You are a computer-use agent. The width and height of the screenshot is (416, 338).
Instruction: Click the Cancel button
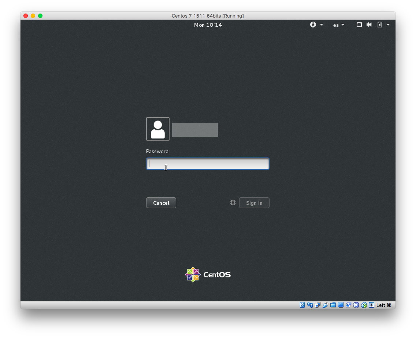161,203
